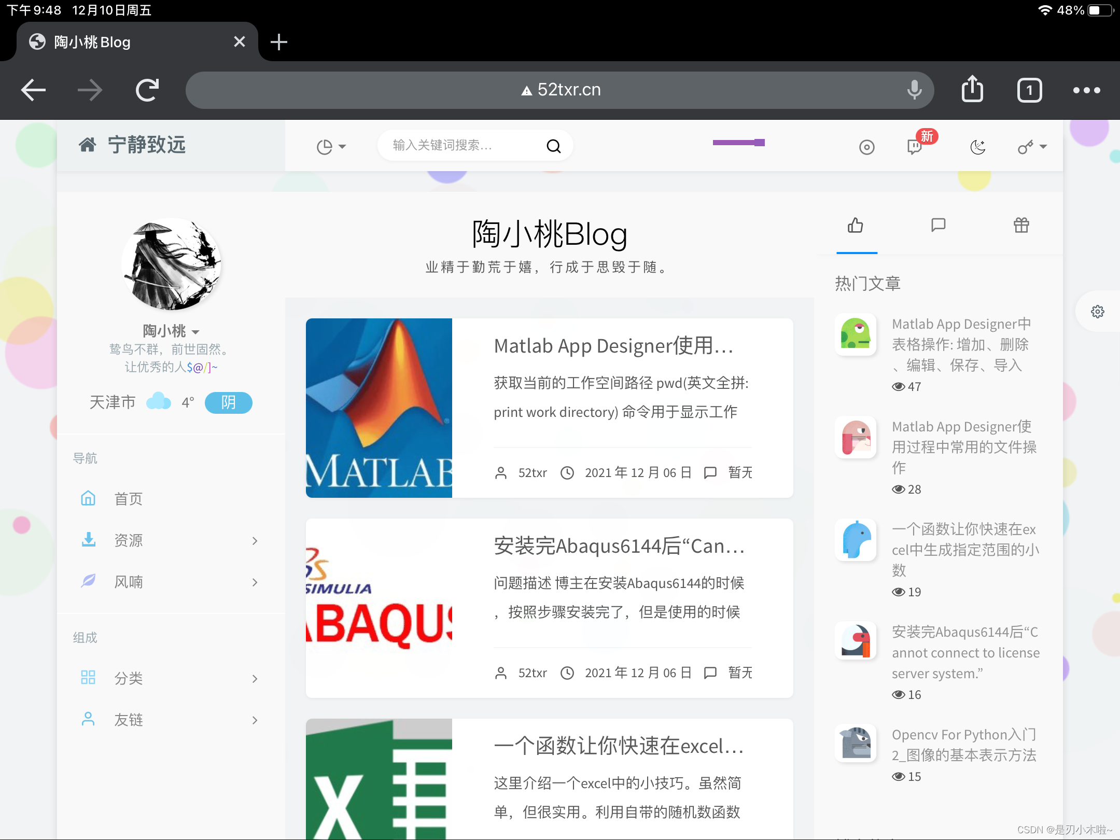Click the floating settings gear icon

pos(1097,312)
